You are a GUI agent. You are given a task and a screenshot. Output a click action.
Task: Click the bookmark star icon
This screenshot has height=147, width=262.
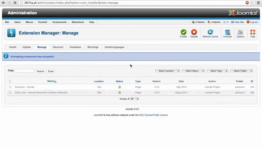(252, 3)
